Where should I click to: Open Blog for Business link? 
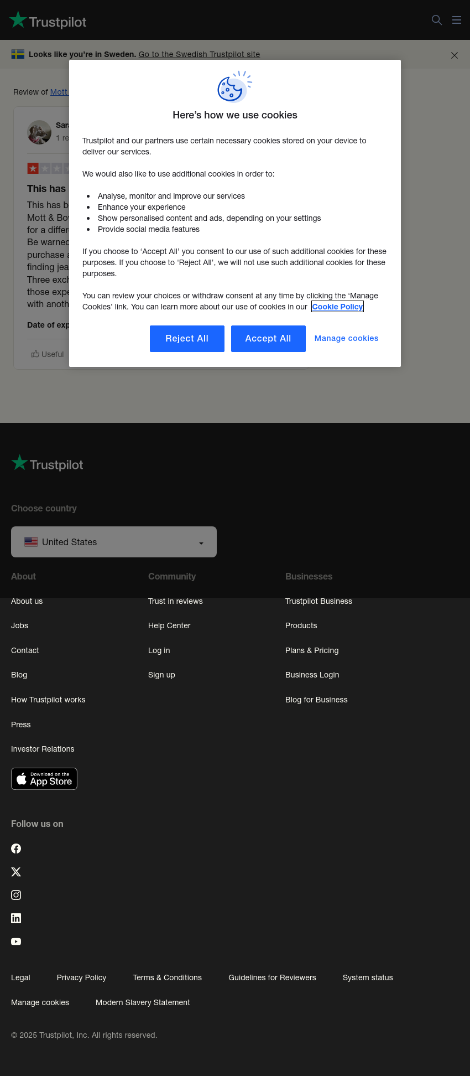(x=316, y=700)
